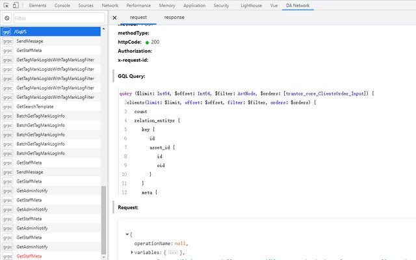Toggle the device toolbar icon
The image size is (416, 260).
(16, 5)
